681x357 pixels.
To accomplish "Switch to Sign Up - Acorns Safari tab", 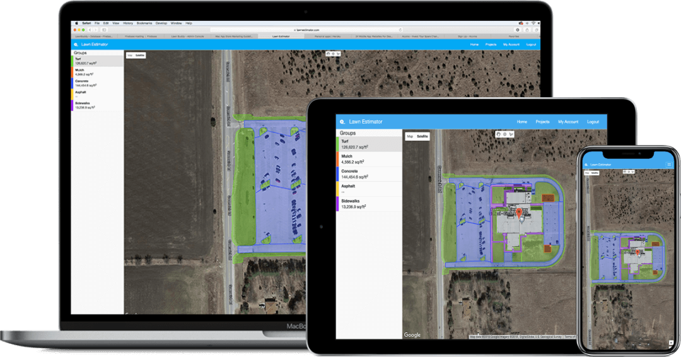I will 467,37.
